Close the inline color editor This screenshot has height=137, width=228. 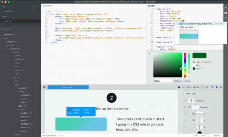pyautogui.click(x=149, y=53)
